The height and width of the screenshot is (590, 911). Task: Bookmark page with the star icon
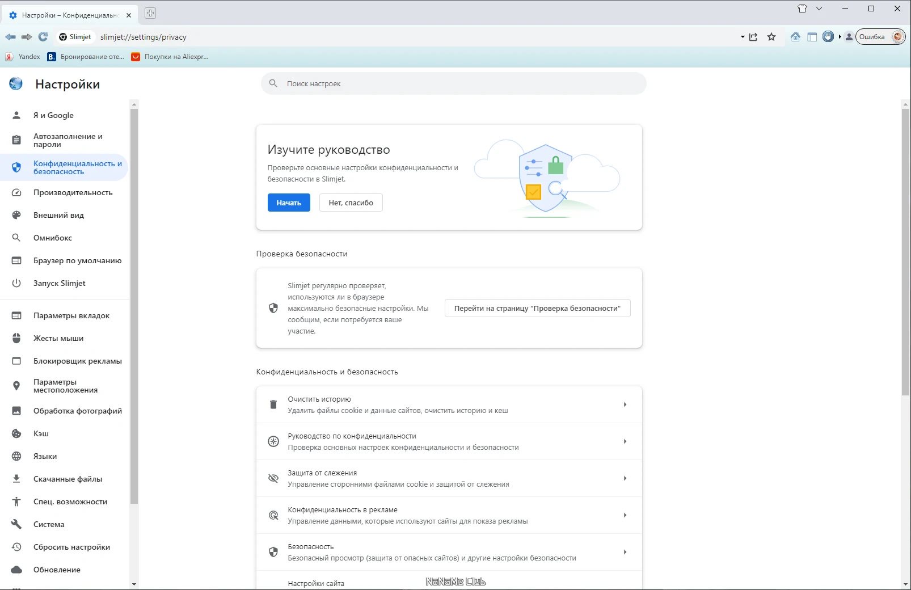coord(771,37)
